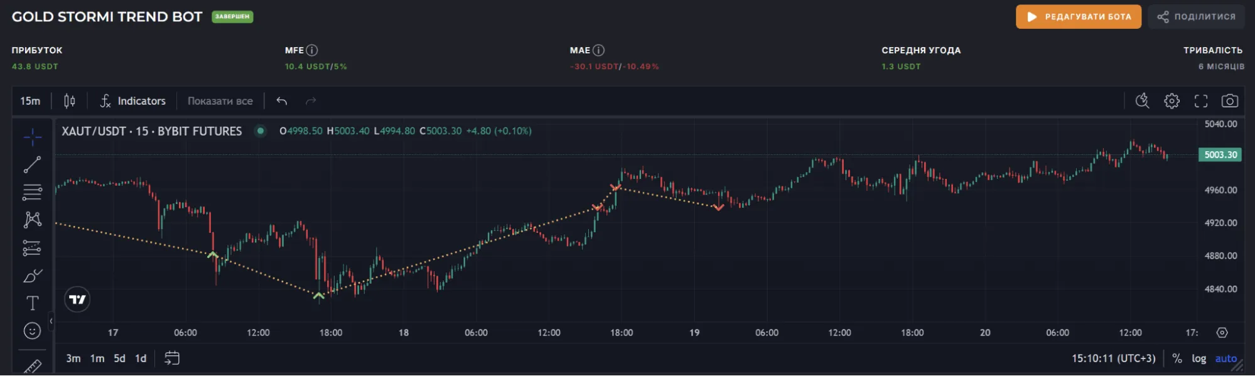Open the chart patterns tool
1255x376 pixels.
pos(32,220)
